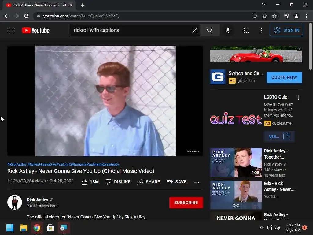Reload the page

(26, 16)
